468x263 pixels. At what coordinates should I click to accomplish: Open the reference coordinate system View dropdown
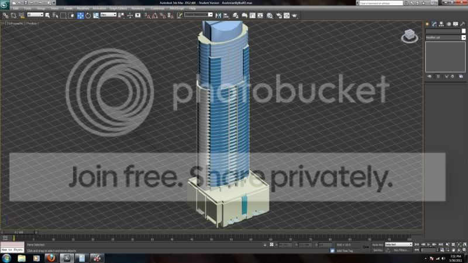pyautogui.click(x=108, y=15)
